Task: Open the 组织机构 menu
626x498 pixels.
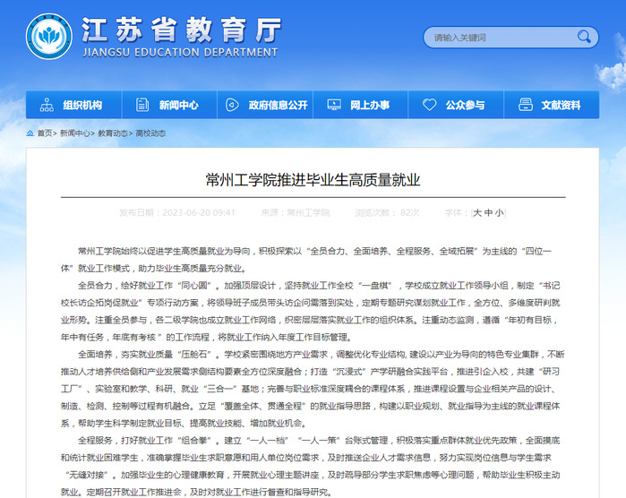Action: (x=73, y=105)
